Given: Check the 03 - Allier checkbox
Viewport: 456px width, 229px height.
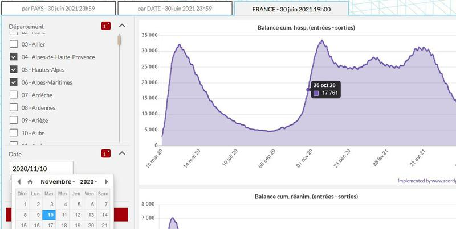Looking at the screenshot, I should click(x=14, y=44).
